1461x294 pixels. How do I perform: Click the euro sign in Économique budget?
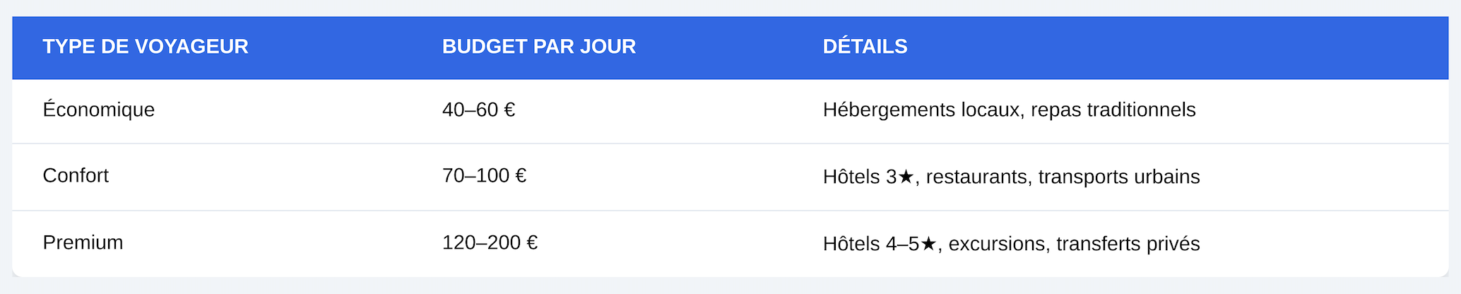click(509, 110)
